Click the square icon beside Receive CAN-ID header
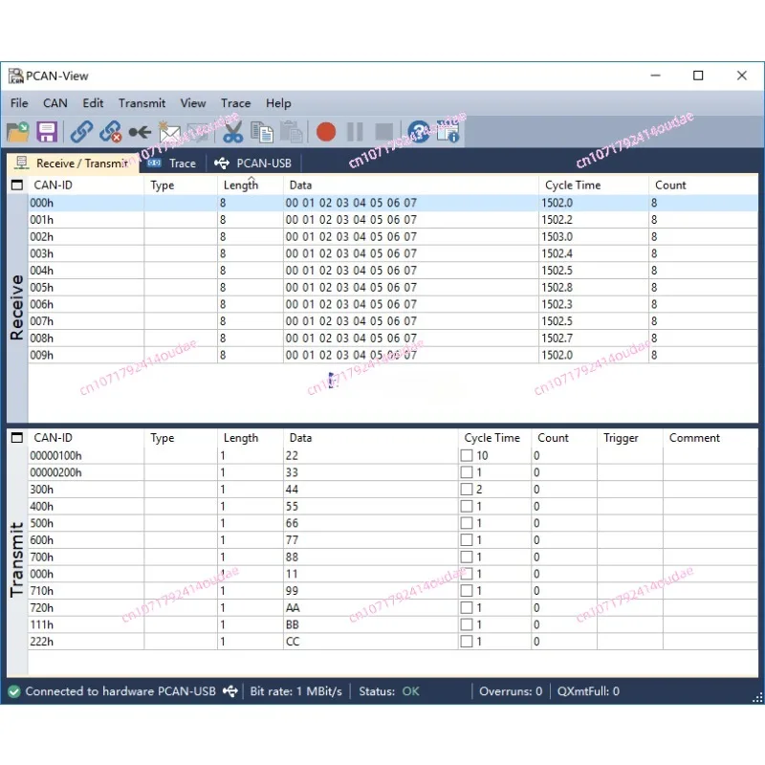765x765 pixels. pos(17,185)
